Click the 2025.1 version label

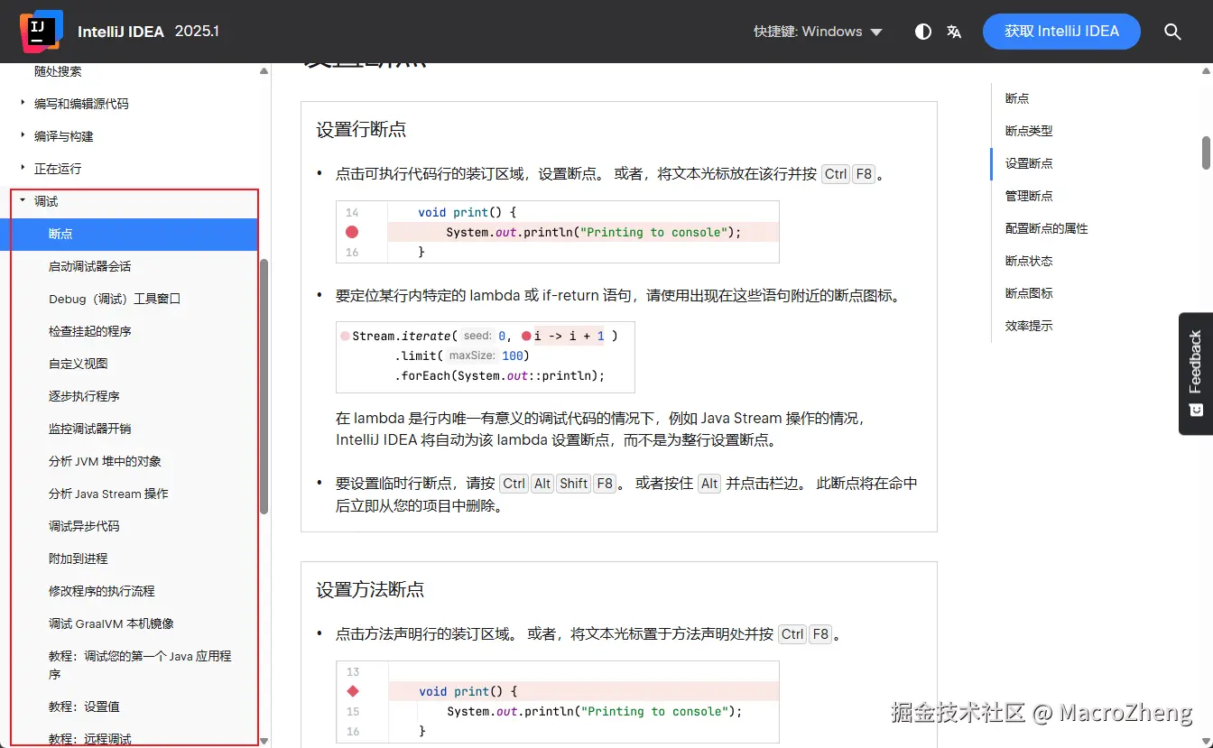pyautogui.click(x=197, y=32)
